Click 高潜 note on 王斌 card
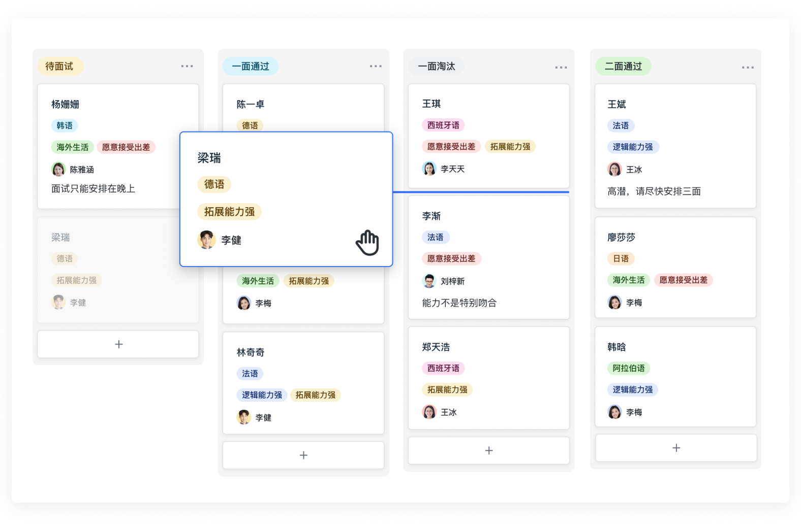Image resolution: width=801 pixels, height=528 pixels. click(654, 191)
